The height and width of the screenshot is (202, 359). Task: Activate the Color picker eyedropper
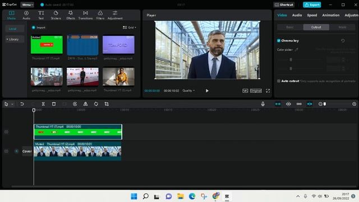click(x=297, y=49)
